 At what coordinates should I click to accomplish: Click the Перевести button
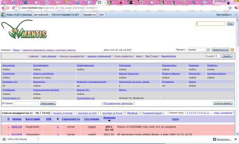[x=89, y=15]
